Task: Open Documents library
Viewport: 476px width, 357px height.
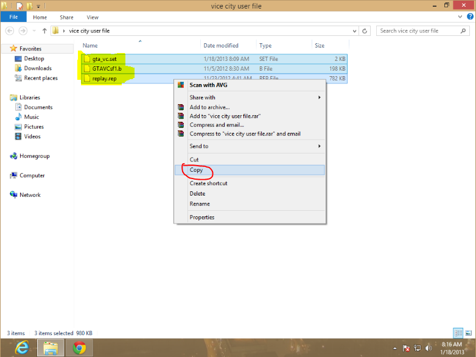Action: [38, 107]
